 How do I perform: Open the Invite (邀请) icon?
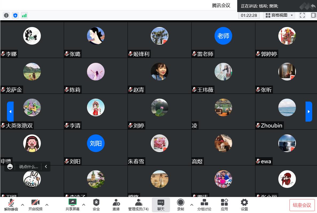[x=116, y=205]
